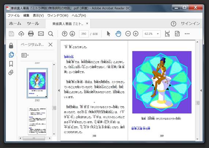Click the total page count 608

coord(95,34)
